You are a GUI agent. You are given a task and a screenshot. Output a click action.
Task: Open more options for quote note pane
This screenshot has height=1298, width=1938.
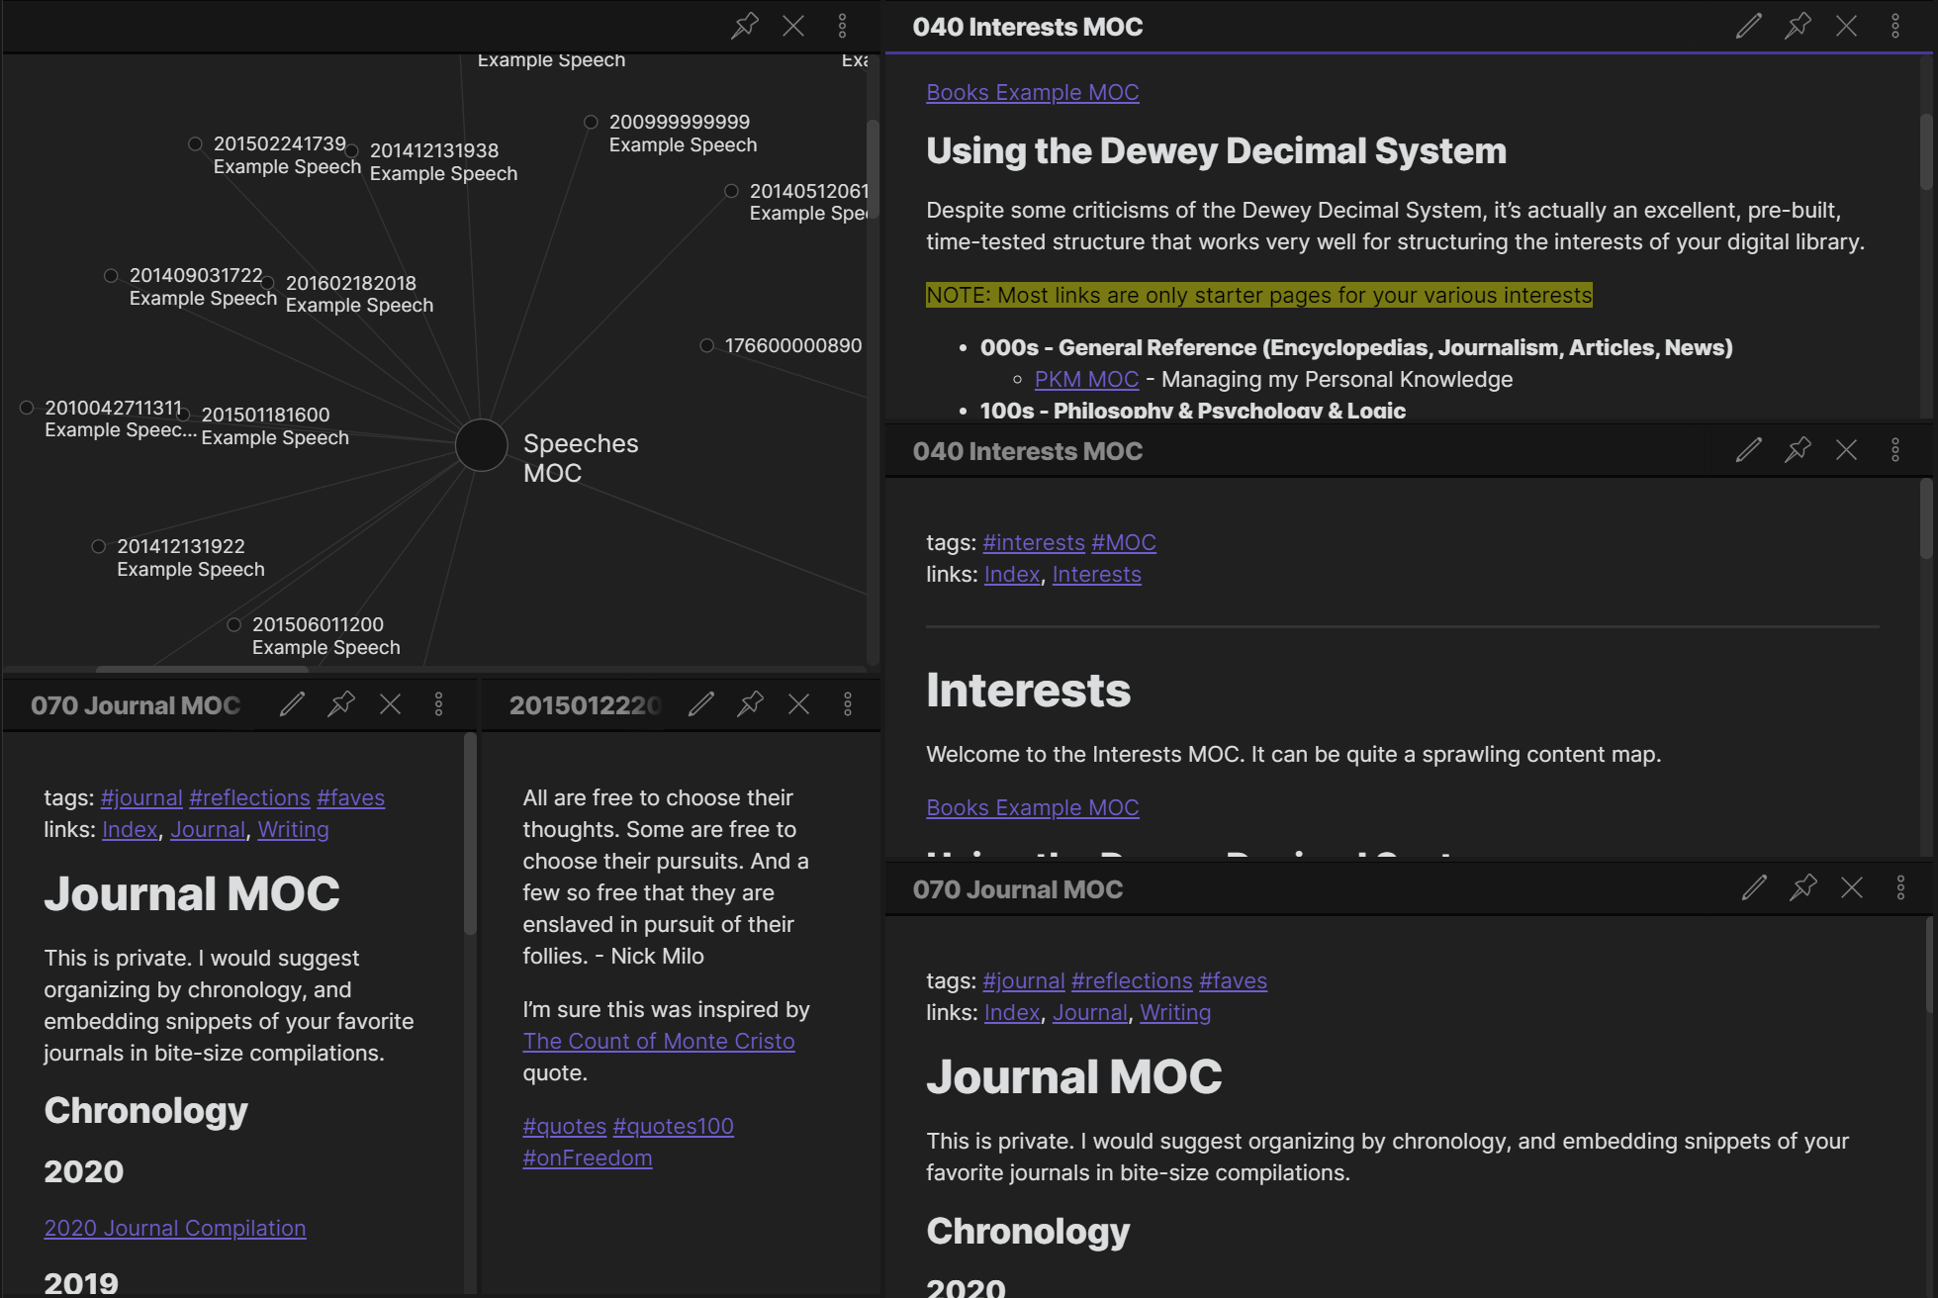[847, 704]
